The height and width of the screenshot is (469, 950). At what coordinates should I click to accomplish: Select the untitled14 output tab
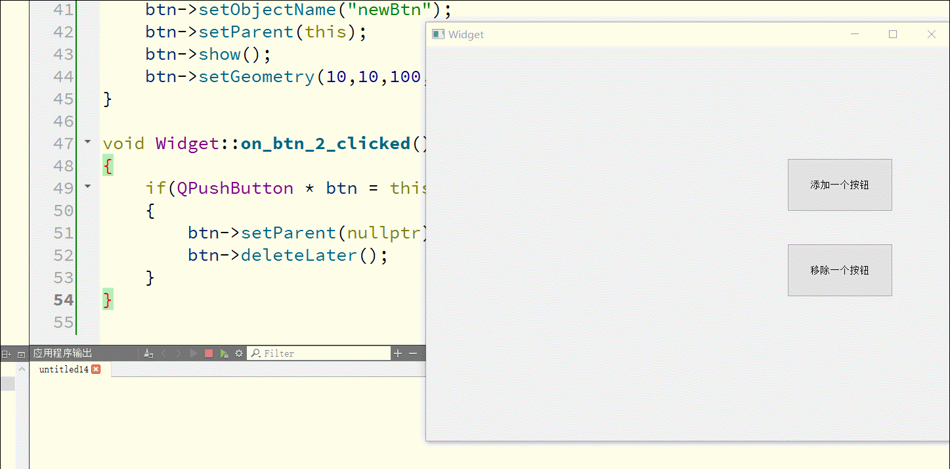click(63, 369)
